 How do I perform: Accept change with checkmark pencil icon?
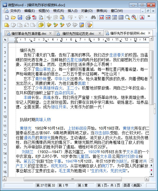click(69, 25)
